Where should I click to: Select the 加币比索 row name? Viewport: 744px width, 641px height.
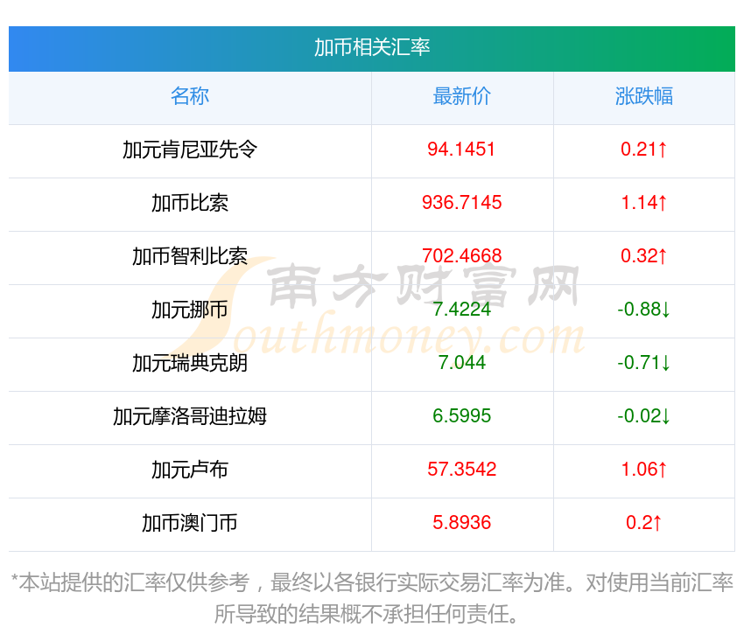point(190,203)
